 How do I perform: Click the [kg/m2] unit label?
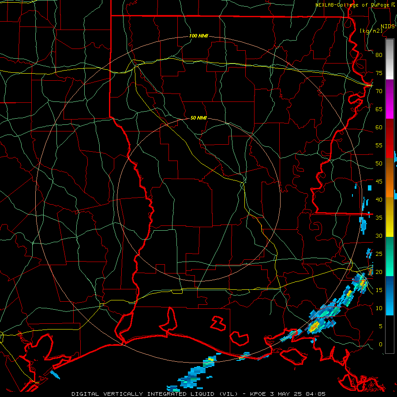tap(371, 31)
